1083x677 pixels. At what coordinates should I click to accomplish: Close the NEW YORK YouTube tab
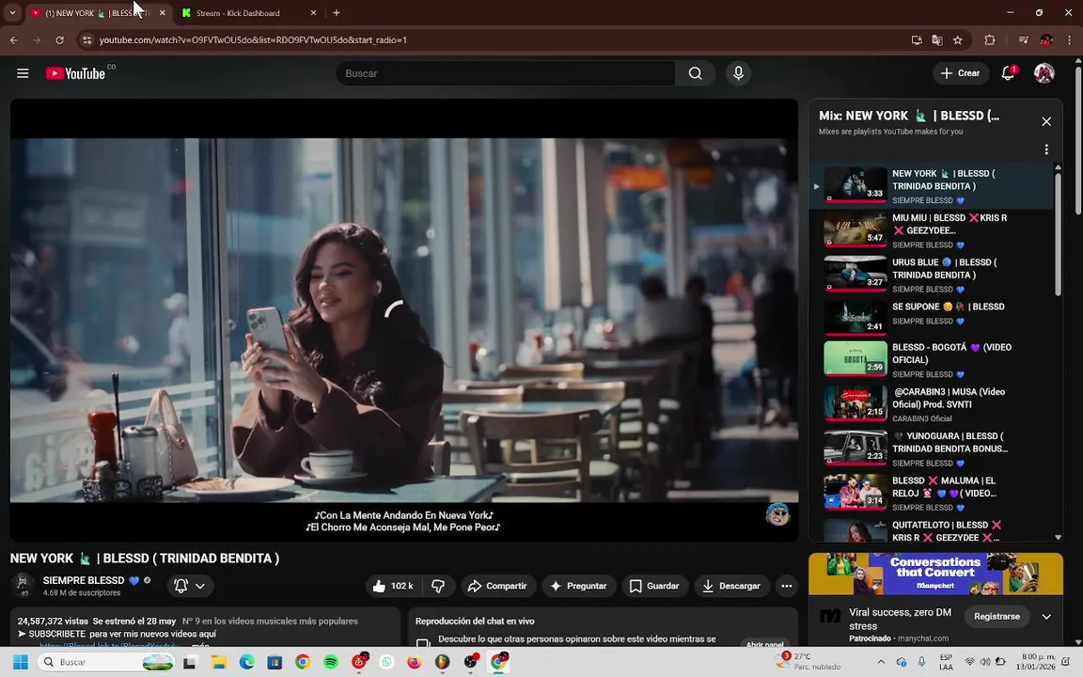(x=163, y=12)
